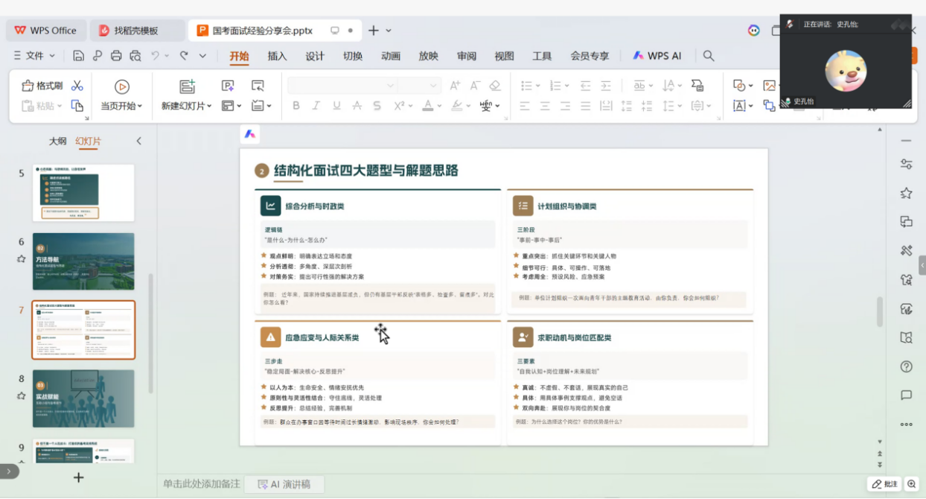Click the Cut scissors icon
Image resolution: width=926 pixels, height=499 pixels.
(77, 86)
